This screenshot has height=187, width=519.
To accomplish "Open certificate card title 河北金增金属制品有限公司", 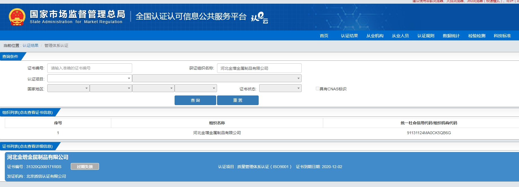I will (38, 157).
